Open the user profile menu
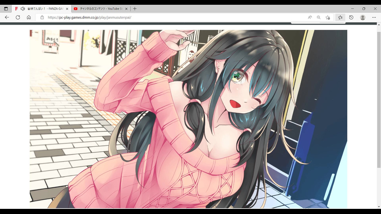Viewport: 381px width, 214px height. (363, 17)
